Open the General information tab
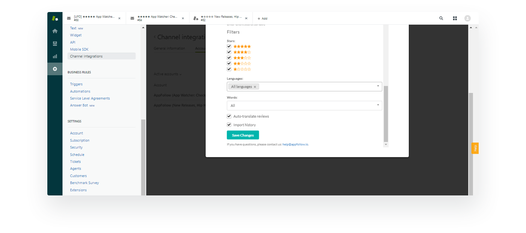 [169, 48]
